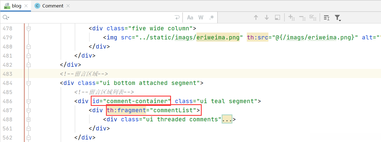This screenshot has height=142, width=381.
Task: Open the search history magnifier dropdown
Action: tap(6, 18)
